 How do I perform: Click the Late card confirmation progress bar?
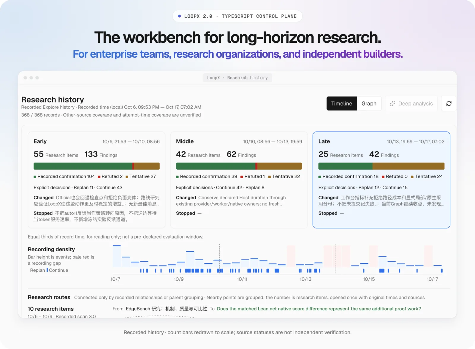click(381, 166)
